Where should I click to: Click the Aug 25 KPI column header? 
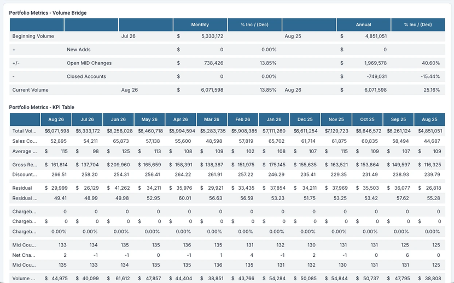[429, 119]
